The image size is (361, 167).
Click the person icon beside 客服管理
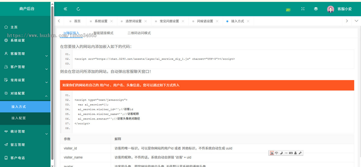tap(6, 53)
